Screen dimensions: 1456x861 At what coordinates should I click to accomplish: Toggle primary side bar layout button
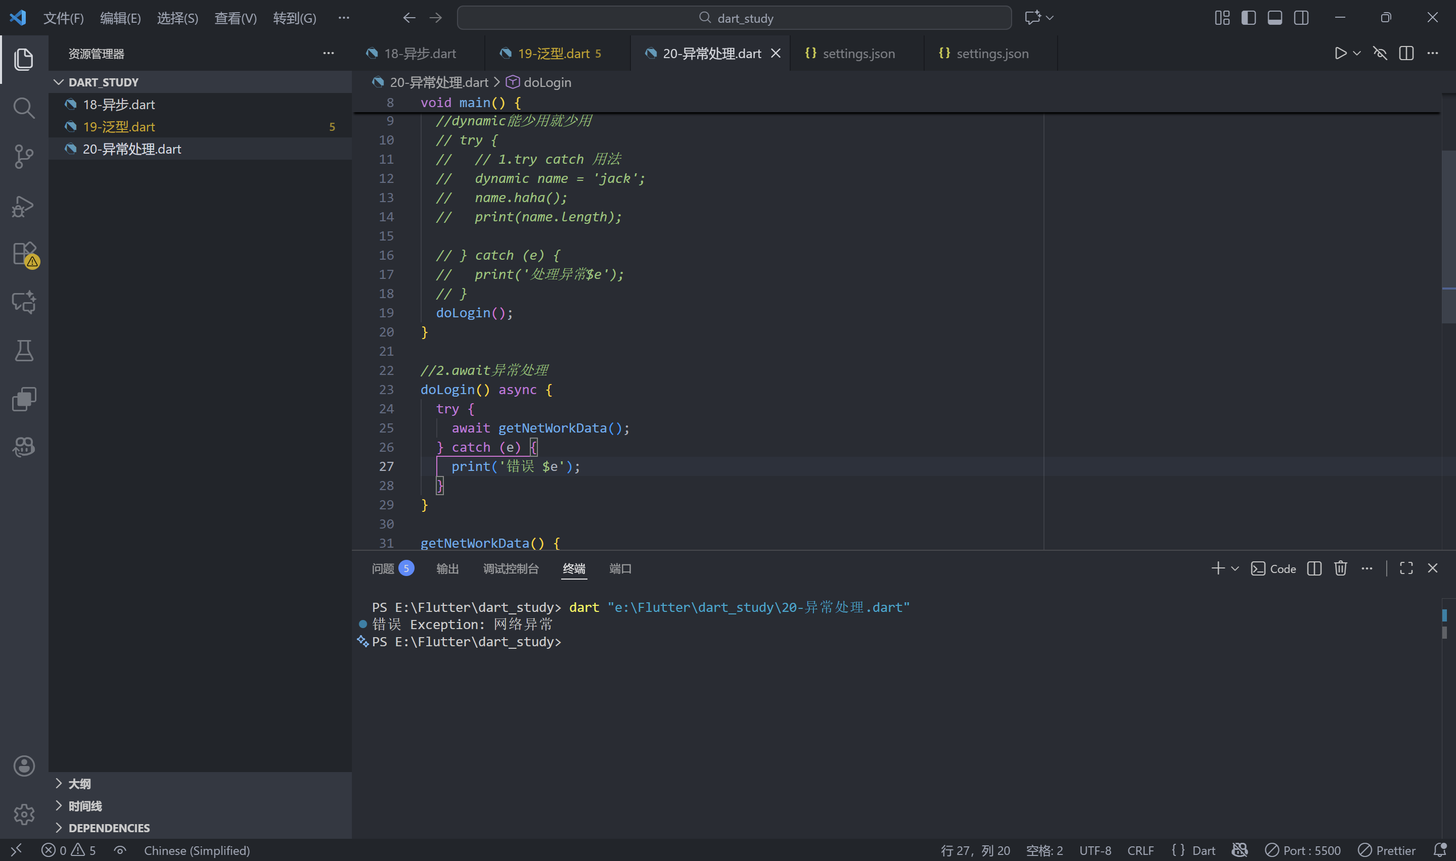pos(1248,18)
